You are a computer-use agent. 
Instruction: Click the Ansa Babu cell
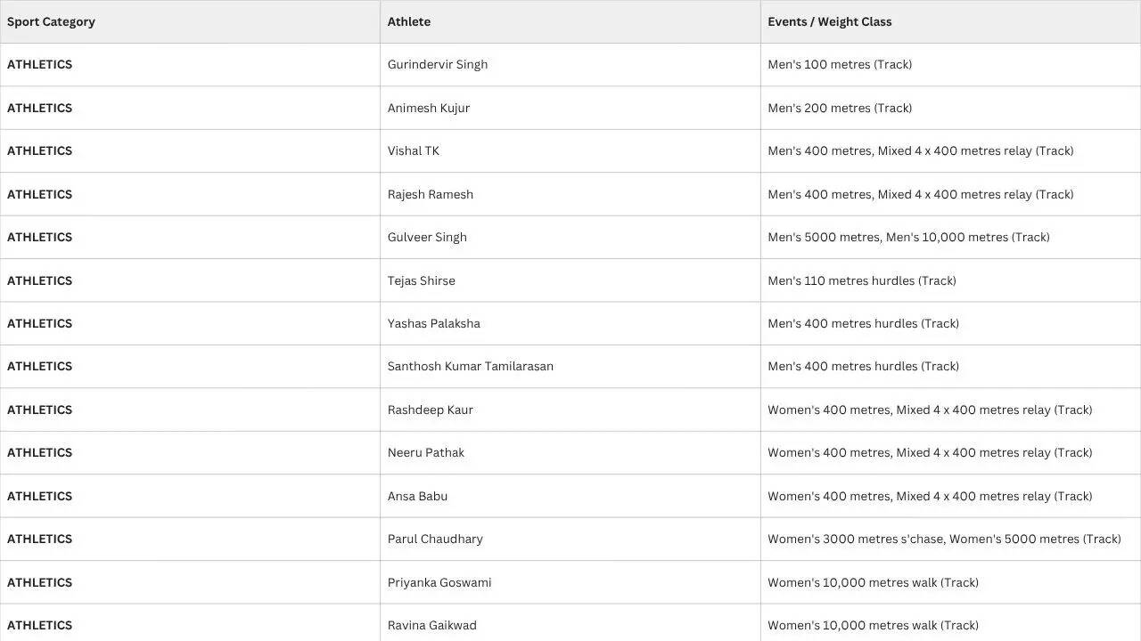click(x=570, y=496)
